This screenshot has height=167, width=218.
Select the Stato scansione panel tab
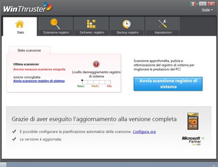click(29, 50)
